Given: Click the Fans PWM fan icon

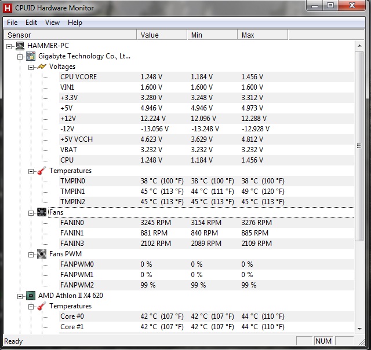Looking at the screenshot, I should 42,254.
